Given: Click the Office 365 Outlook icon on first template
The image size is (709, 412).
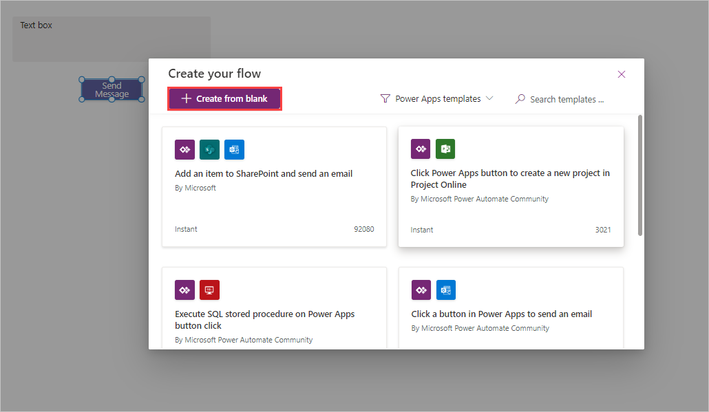Looking at the screenshot, I should click(x=234, y=149).
